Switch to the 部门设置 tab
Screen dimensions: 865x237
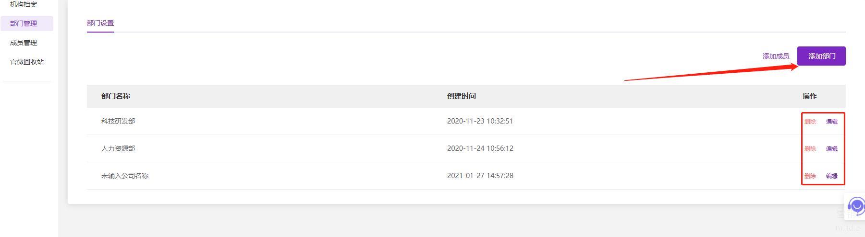tap(100, 23)
